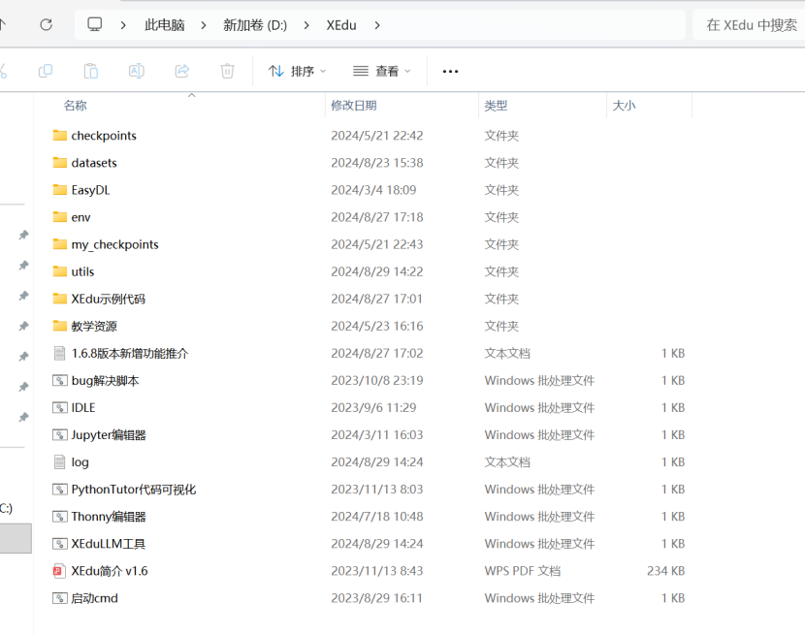Viewport: 805px width, 634px height.
Task: Navigate to 此电脑 in breadcrumb
Action: tap(164, 24)
